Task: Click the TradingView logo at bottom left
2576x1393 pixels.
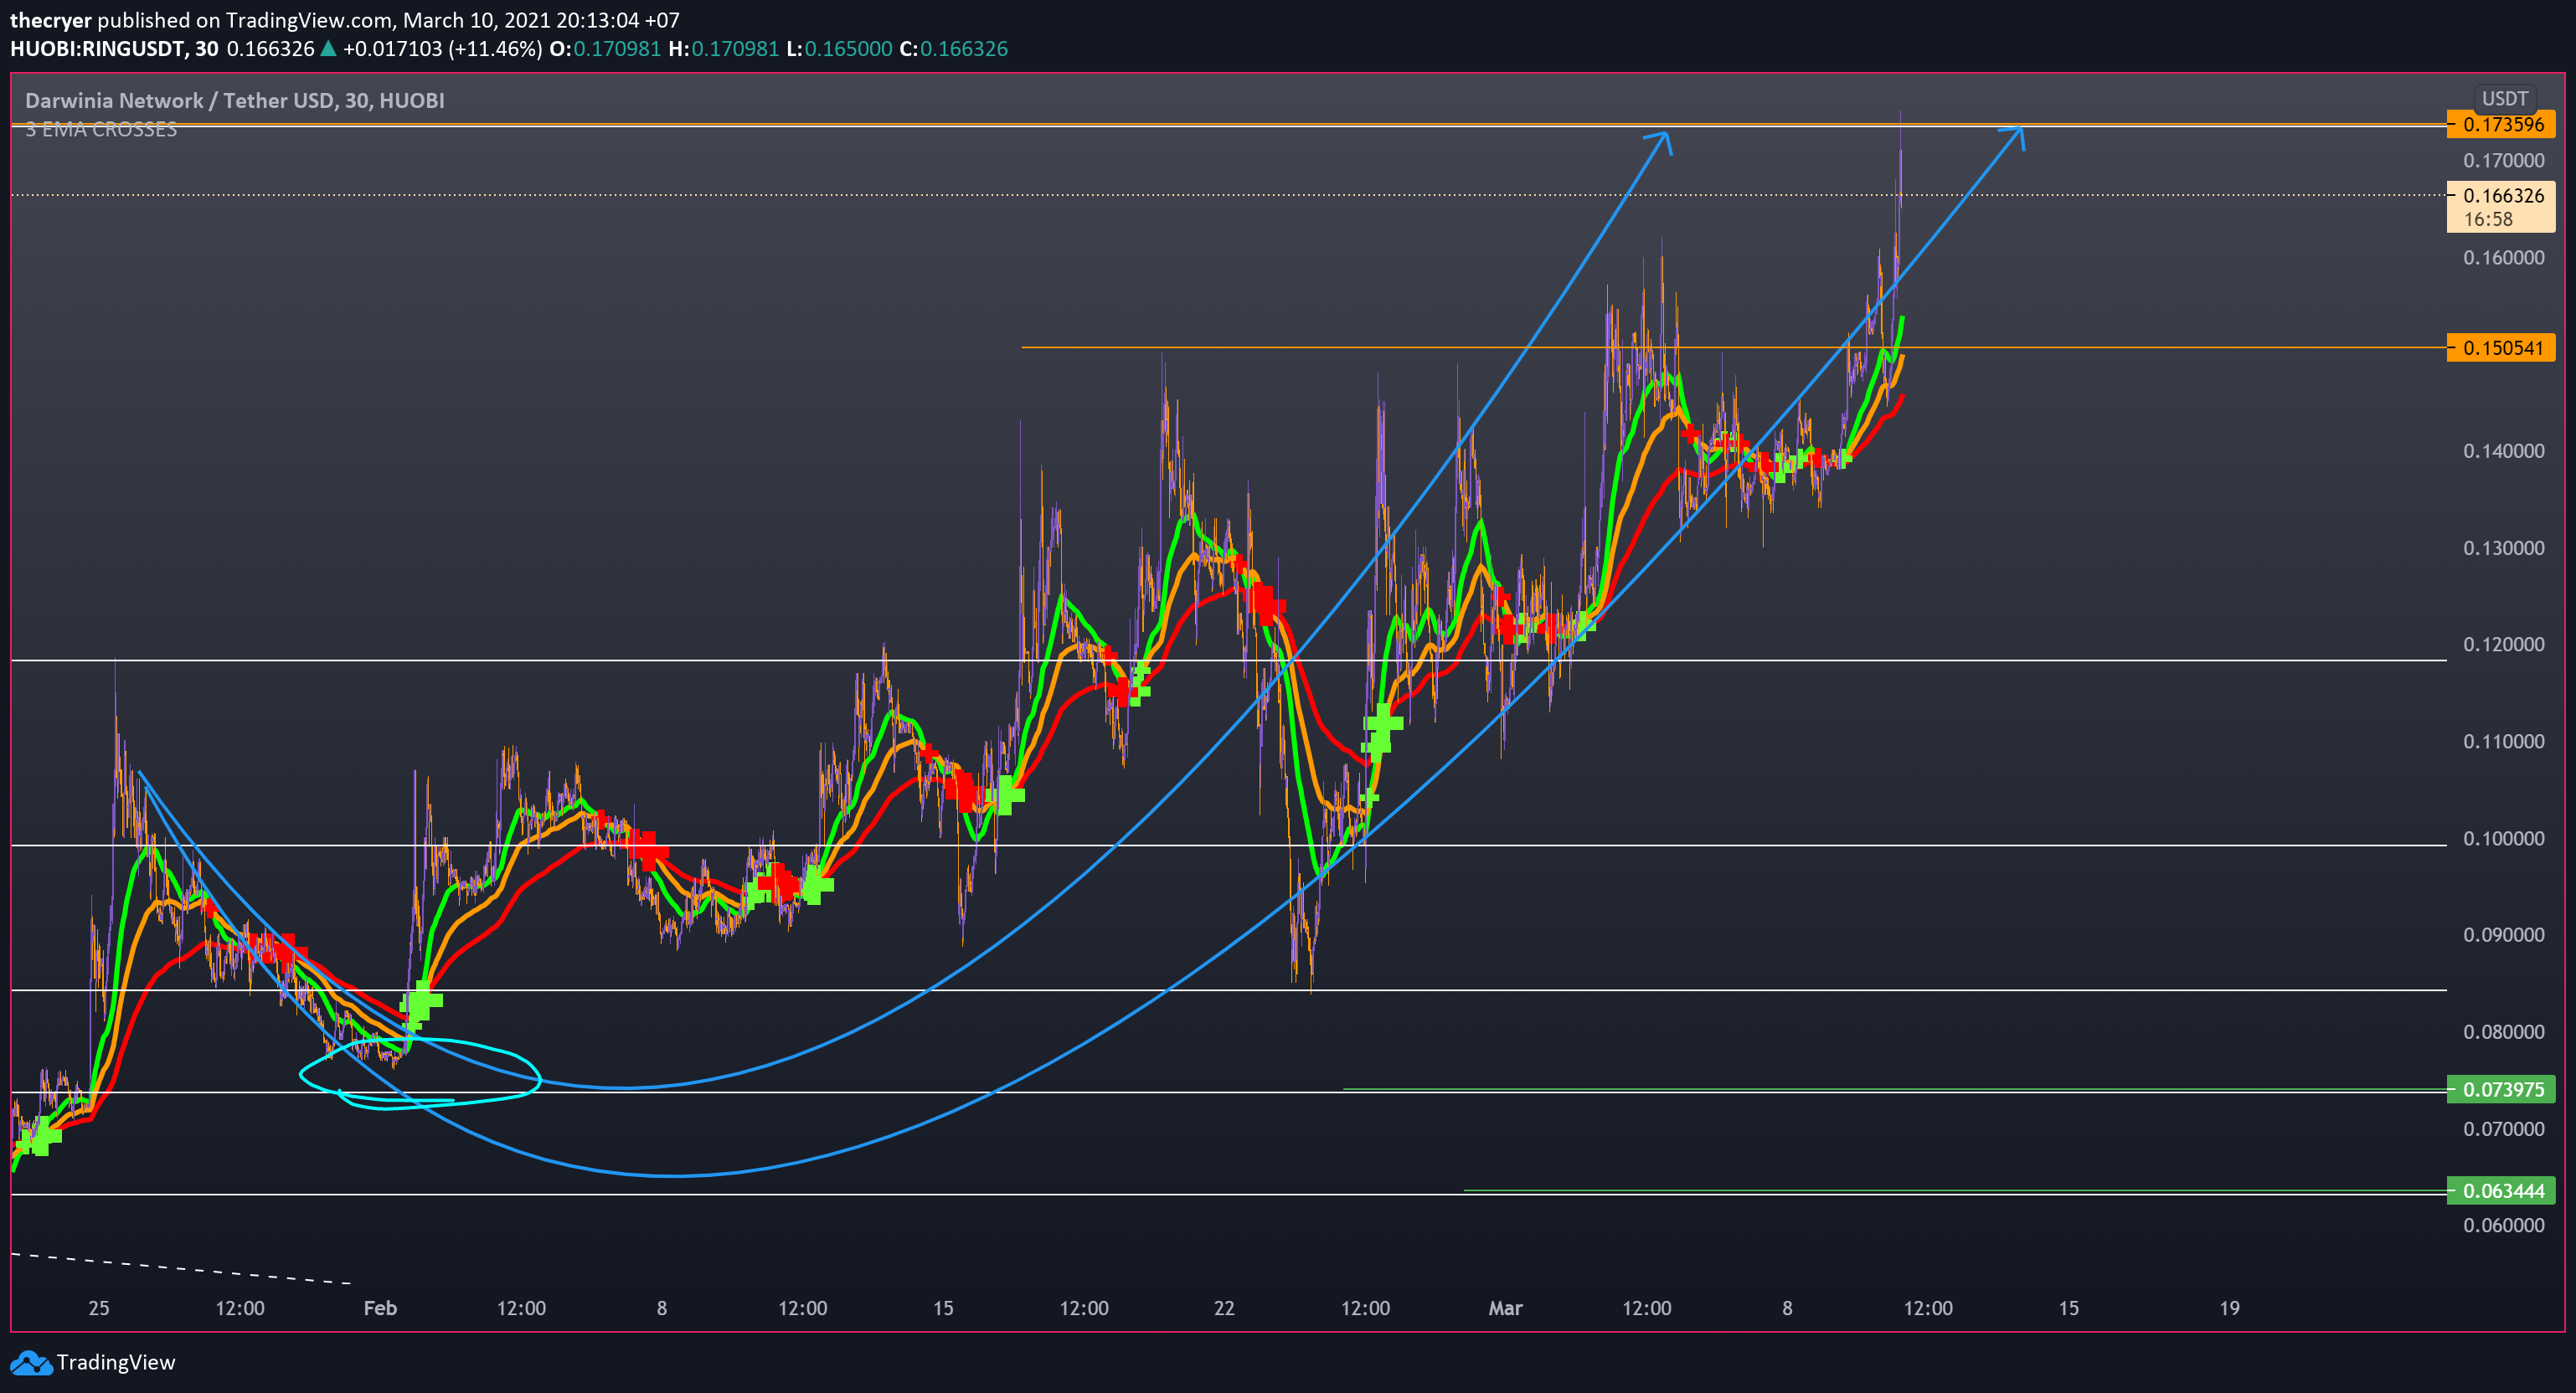Action: [92, 1362]
